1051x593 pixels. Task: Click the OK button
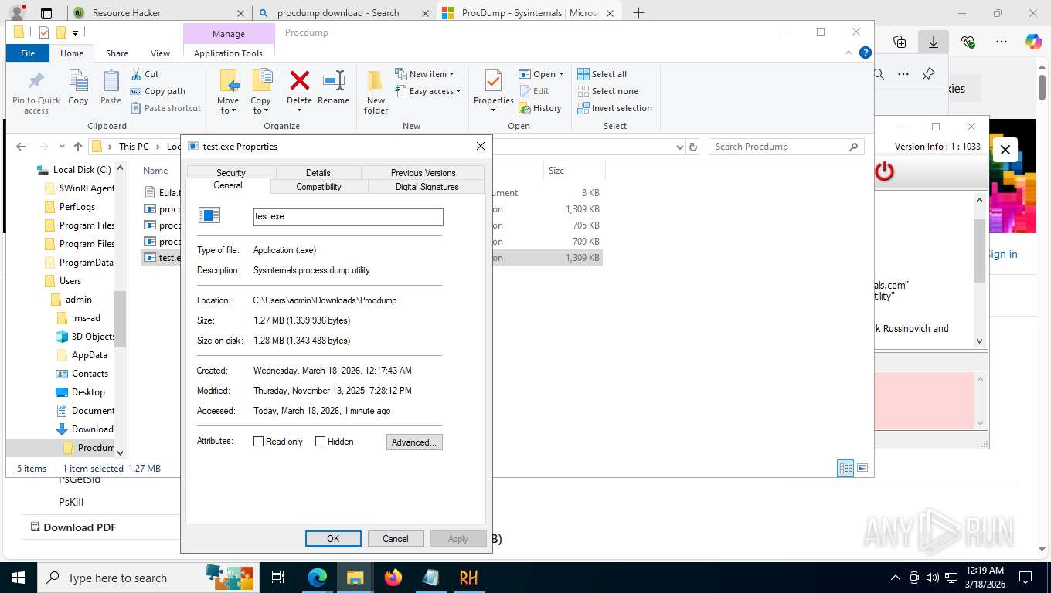pos(333,539)
